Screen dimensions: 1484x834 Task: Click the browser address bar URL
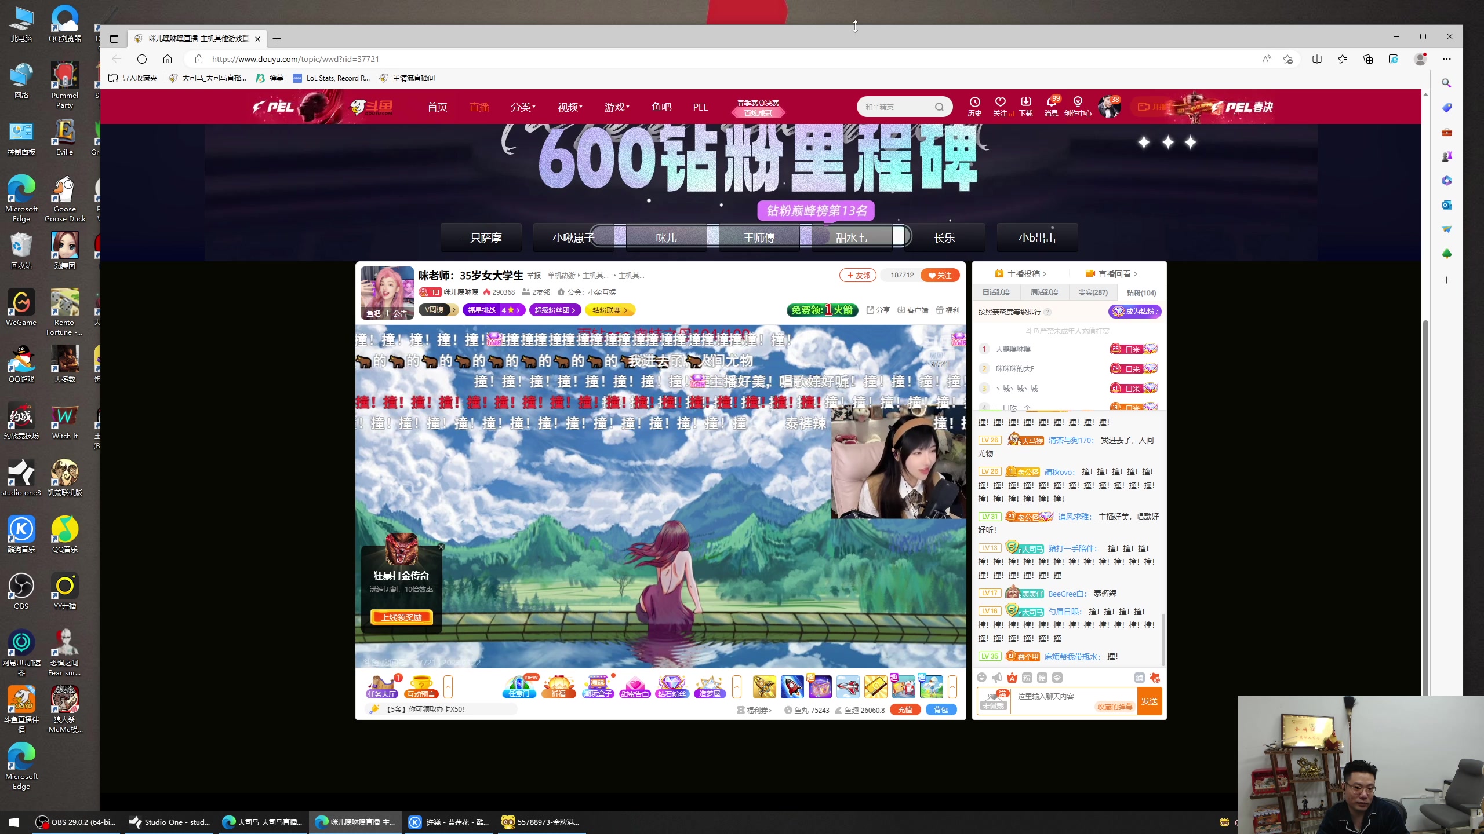(295, 59)
